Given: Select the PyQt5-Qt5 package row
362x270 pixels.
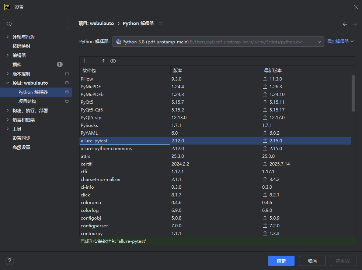Looking at the screenshot, I should coord(215,110).
